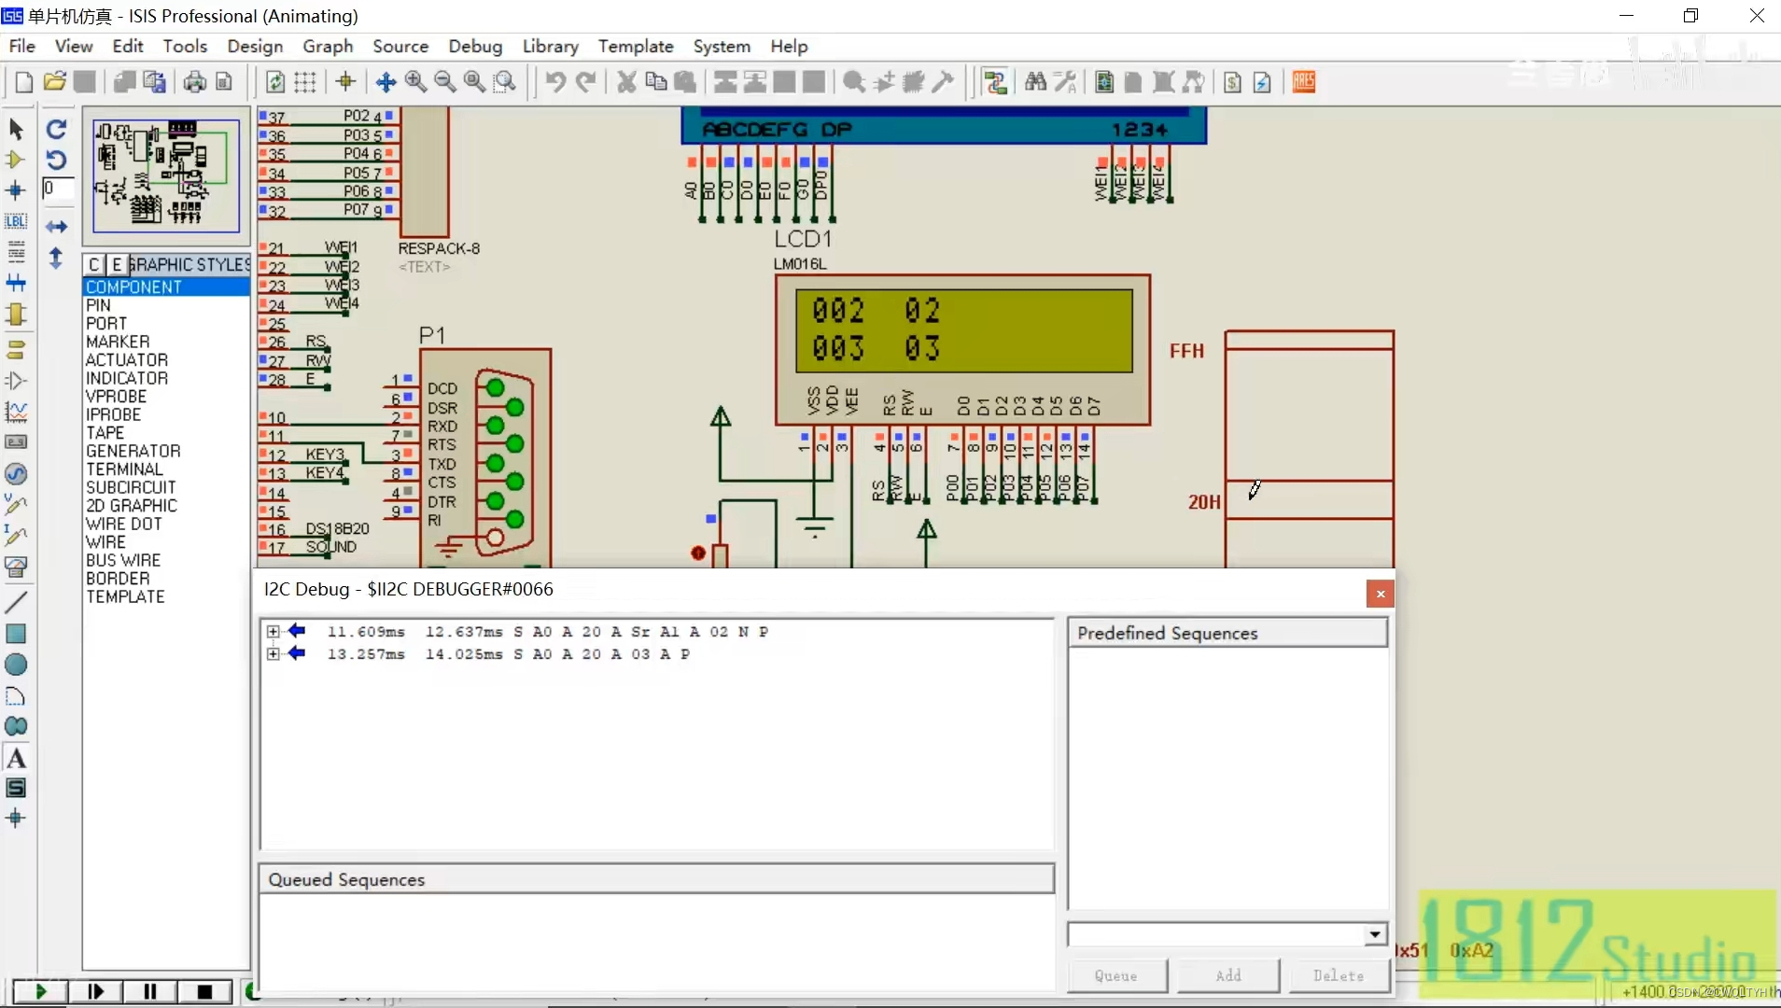Click the Zoom Out magnifier icon
The width and height of the screenshot is (1781, 1008).
(445, 82)
